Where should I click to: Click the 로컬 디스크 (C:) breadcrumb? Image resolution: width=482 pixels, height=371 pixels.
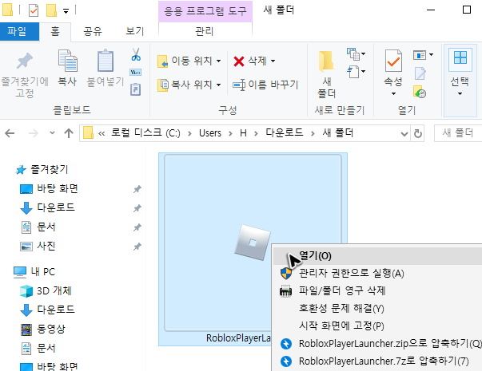[x=145, y=133]
